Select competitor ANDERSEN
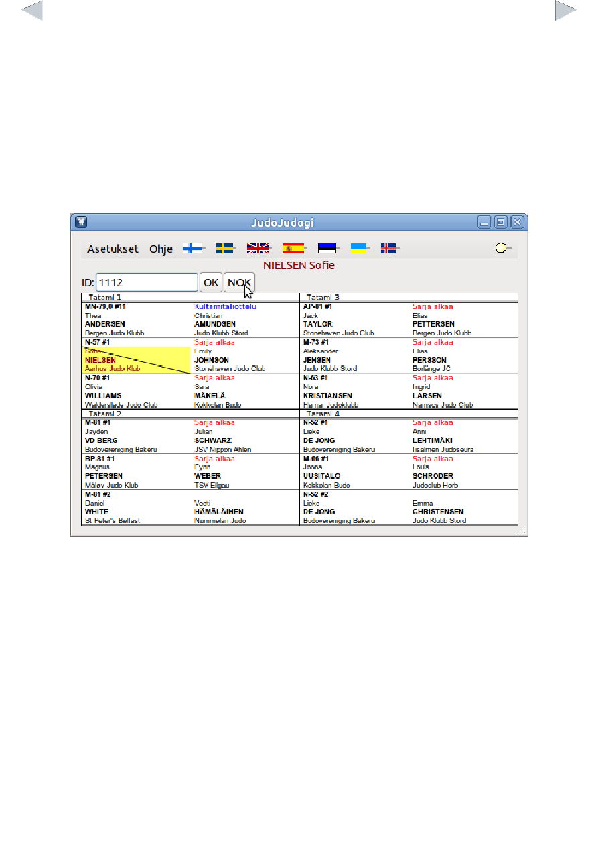Screen dimensions: 598x847 [x=104, y=324]
